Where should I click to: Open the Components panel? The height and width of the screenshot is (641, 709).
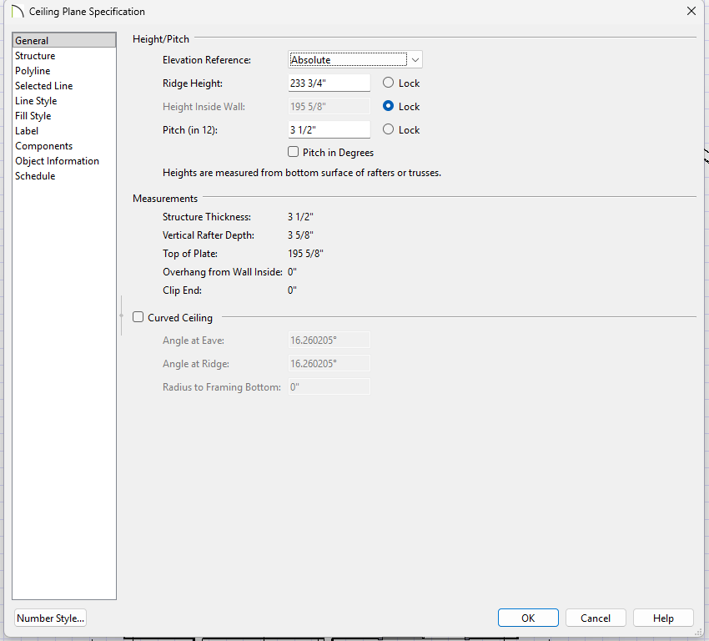coord(44,146)
